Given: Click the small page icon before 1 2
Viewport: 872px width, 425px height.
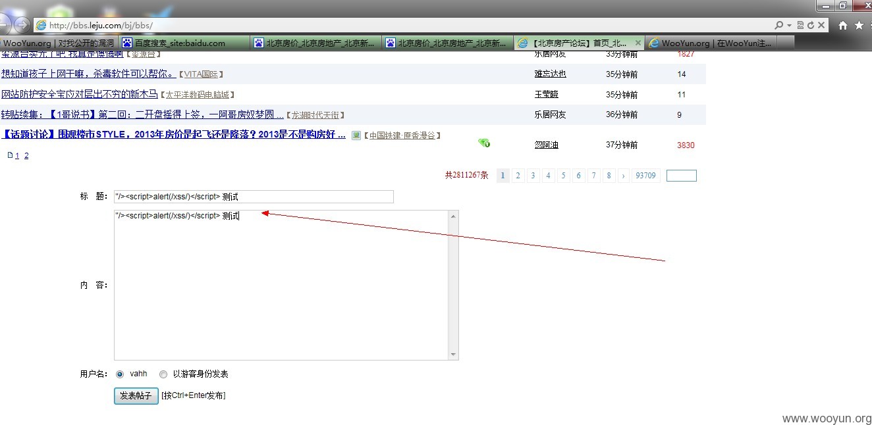Looking at the screenshot, I should (x=9, y=155).
